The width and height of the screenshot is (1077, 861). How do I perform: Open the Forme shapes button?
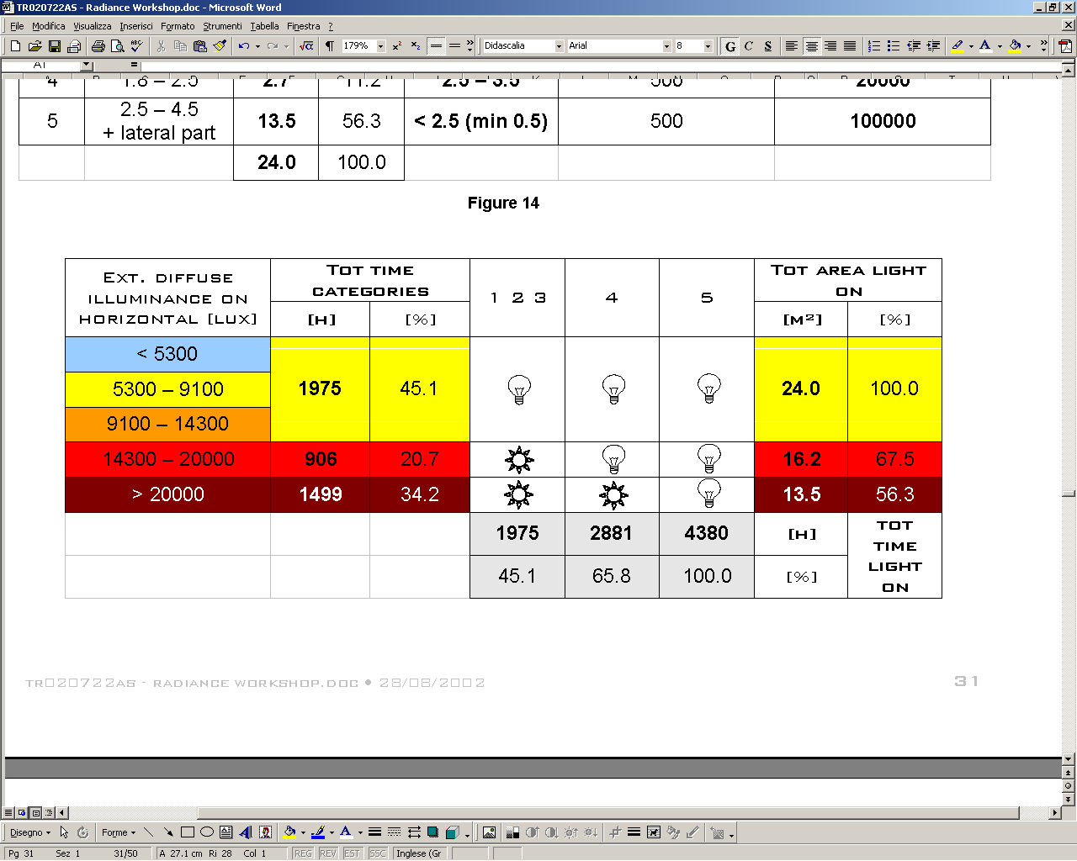point(118,832)
